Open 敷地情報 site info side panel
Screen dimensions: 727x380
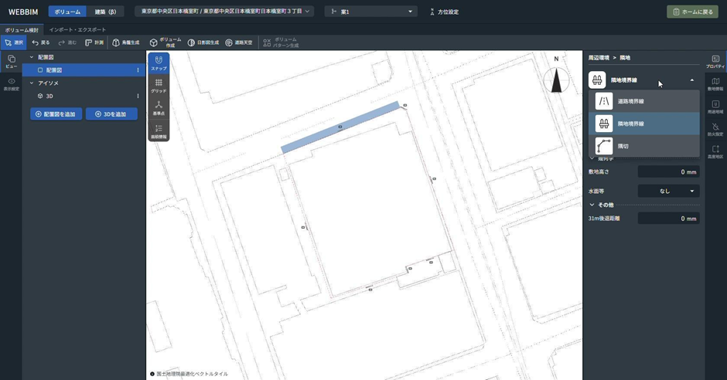(715, 83)
